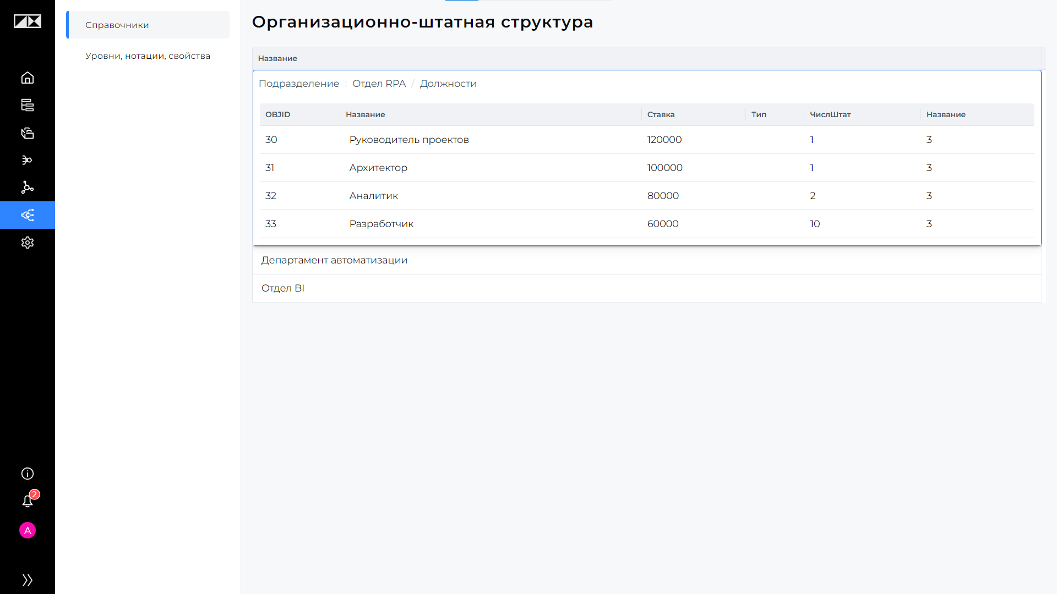Click the outer Название header above breadcrumb
Viewport: 1057px width, 594px height.
click(277, 58)
